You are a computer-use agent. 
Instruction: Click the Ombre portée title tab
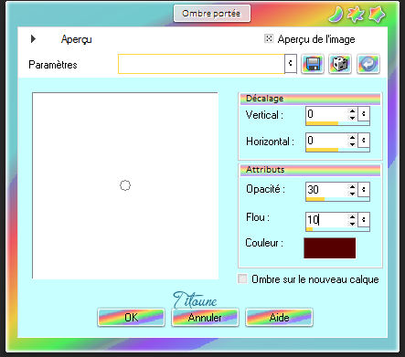[x=212, y=14]
